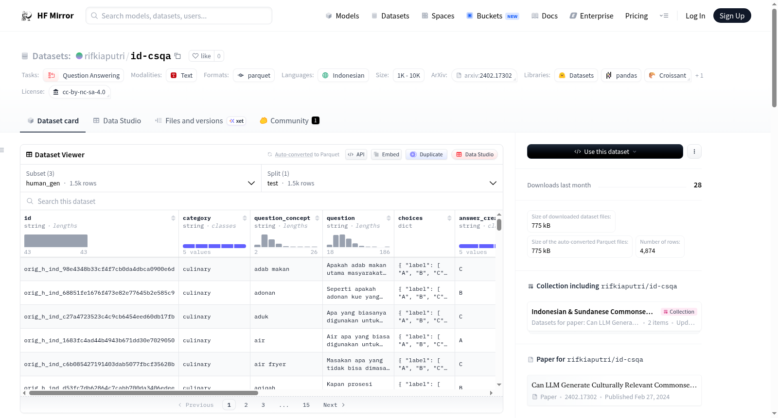Image resolution: width=778 pixels, height=418 pixels.
Task: Sort the choices column
Action: [x=449, y=218]
